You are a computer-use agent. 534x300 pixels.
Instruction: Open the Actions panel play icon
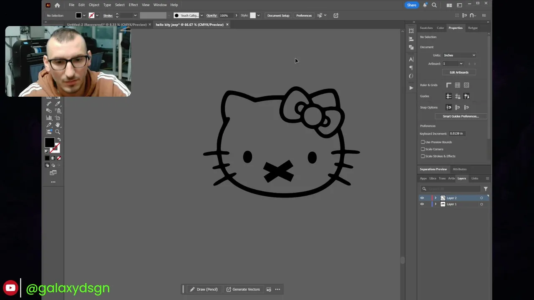click(x=411, y=87)
